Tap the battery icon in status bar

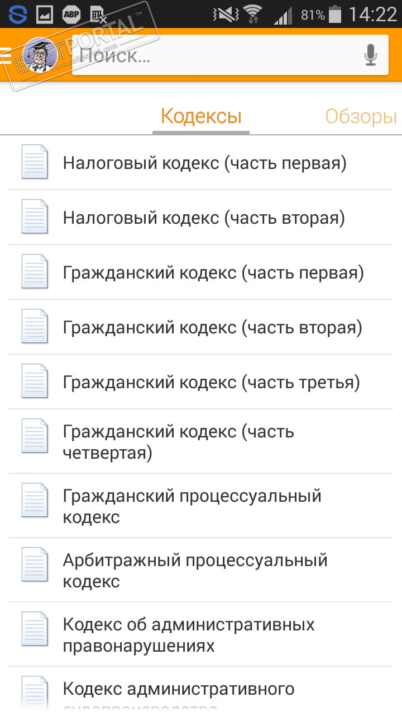click(335, 15)
